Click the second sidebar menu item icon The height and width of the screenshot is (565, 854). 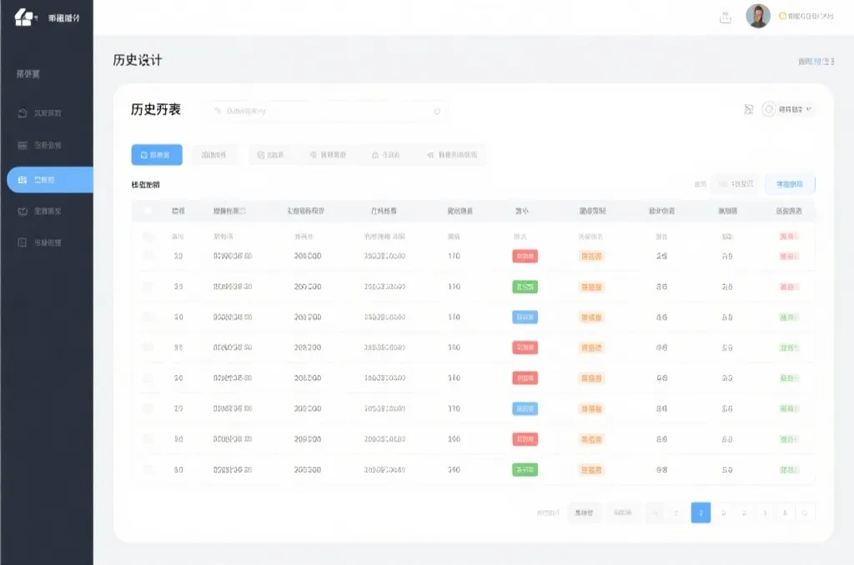click(23, 146)
